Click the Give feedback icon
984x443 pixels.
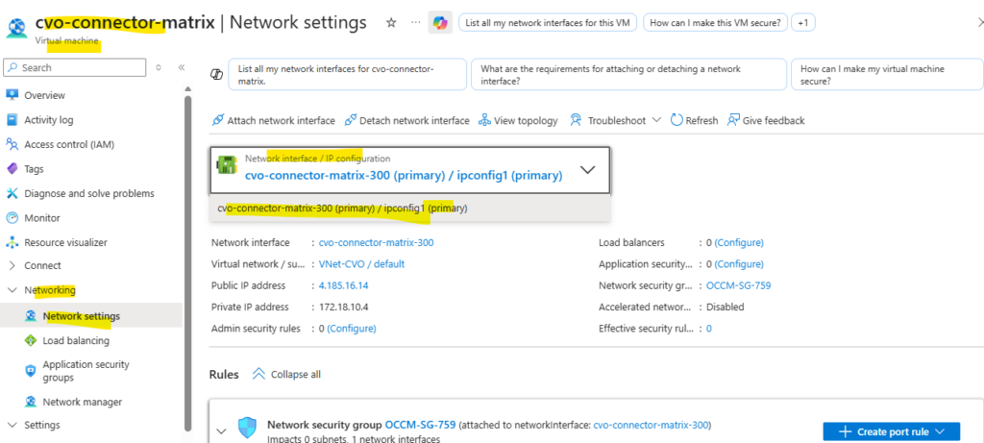[x=733, y=120]
